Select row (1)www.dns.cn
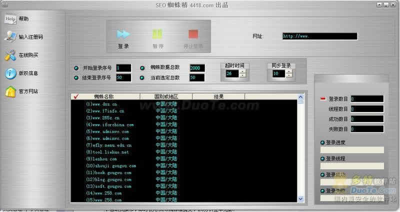The image size is (400, 212). click(x=184, y=104)
